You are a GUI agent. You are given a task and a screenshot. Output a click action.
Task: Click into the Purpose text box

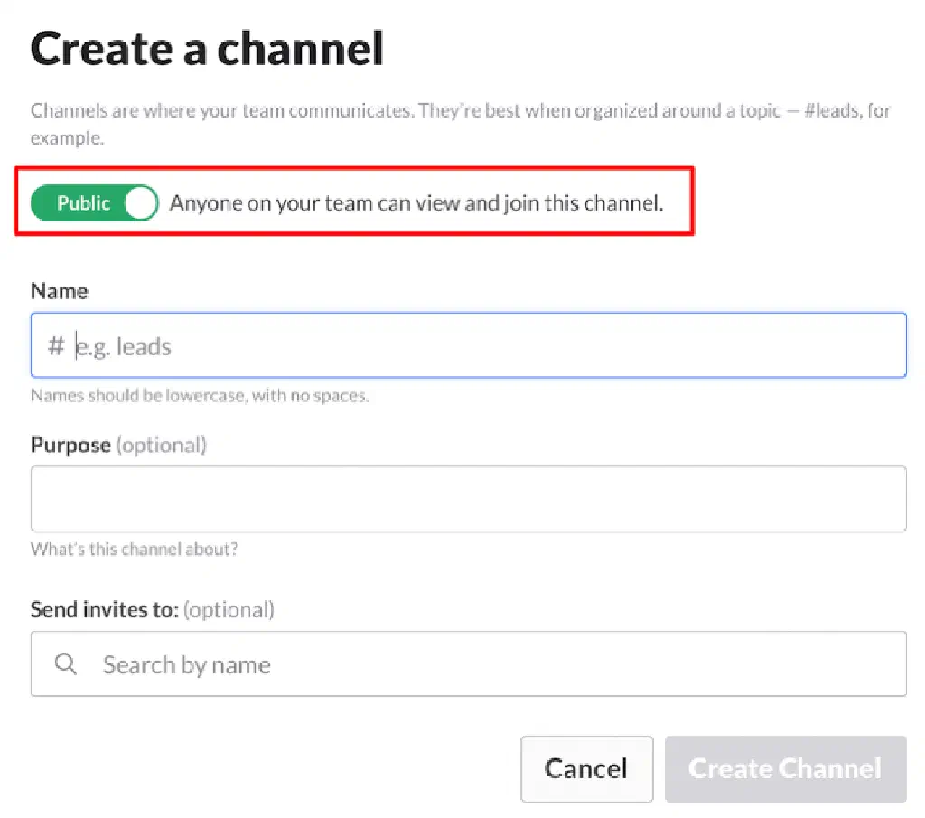click(468, 499)
